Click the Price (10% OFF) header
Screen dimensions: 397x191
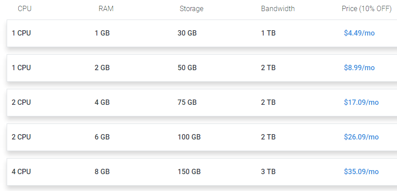[x=366, y=8]
